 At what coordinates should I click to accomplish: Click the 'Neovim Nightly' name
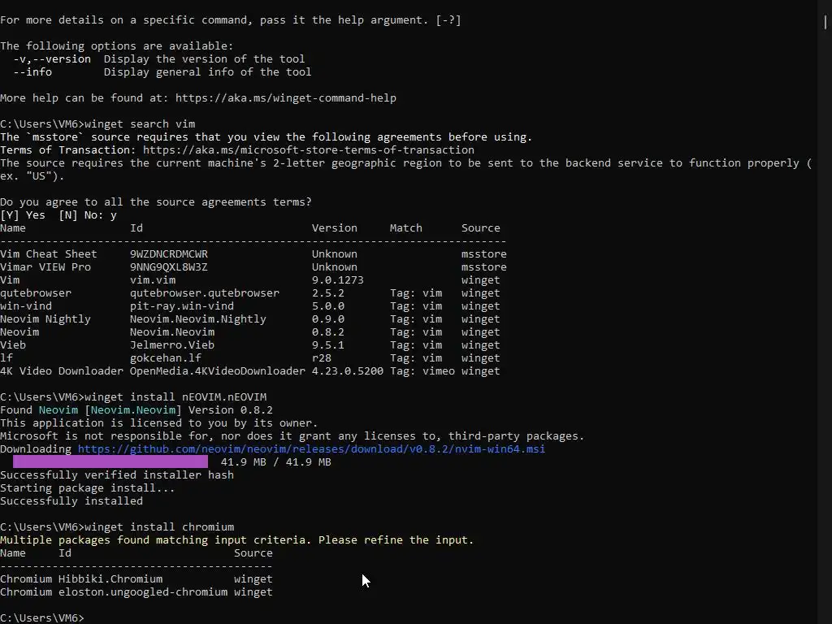click(45, 318)
